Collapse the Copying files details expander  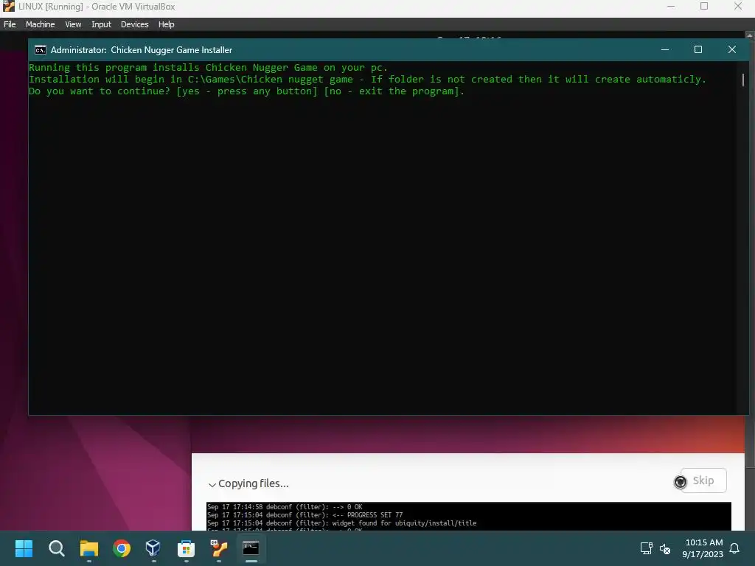tap(212, 484)
